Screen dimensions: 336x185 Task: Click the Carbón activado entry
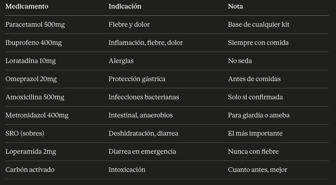[x=30, y=170]
